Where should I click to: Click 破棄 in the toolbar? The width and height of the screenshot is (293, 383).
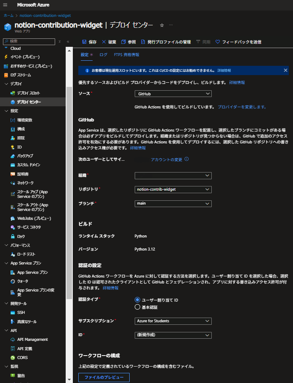[109, 42]
